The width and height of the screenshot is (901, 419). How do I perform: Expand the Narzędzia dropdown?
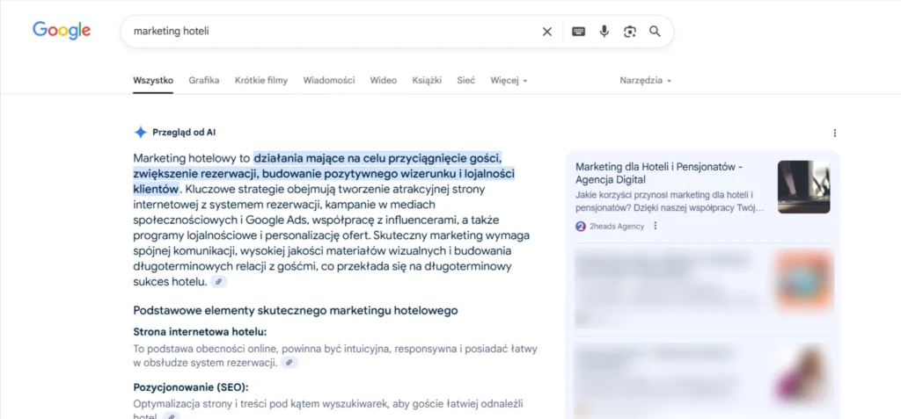pos(645,80)
